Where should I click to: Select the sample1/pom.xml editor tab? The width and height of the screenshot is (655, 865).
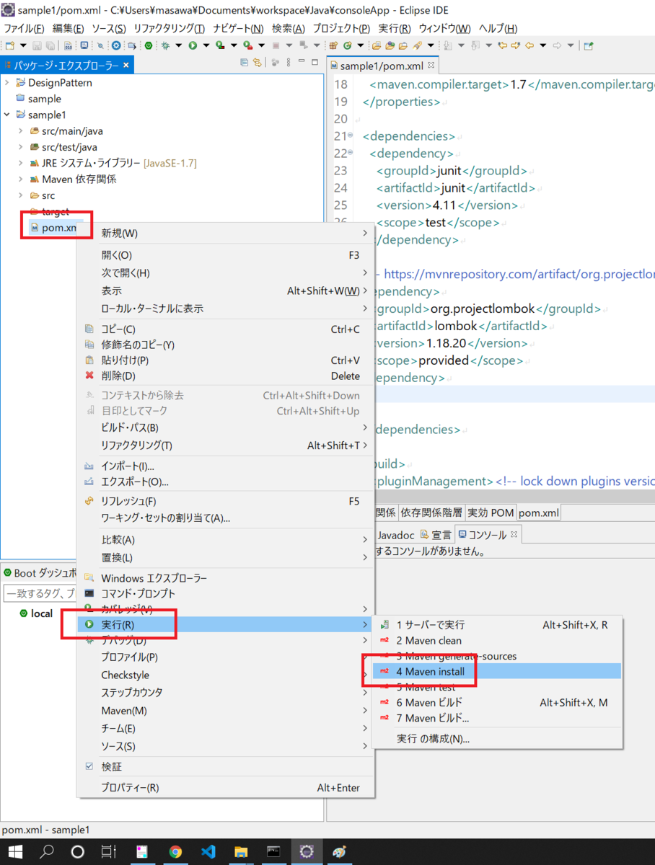point(382,66)
